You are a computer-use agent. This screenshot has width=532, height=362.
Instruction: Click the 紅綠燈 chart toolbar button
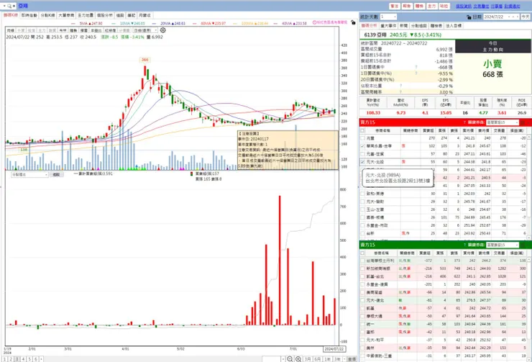110,30
